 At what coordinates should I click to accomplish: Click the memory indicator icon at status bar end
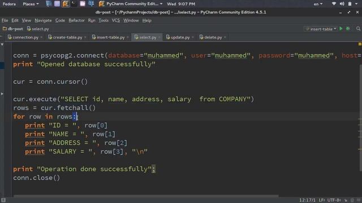pyautogui.click(x=358, y=200)
